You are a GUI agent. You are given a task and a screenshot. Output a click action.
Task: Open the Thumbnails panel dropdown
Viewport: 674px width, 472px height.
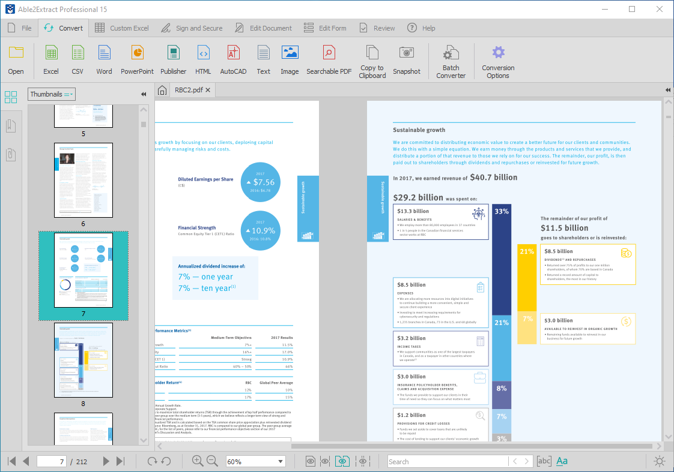point(52,94)
